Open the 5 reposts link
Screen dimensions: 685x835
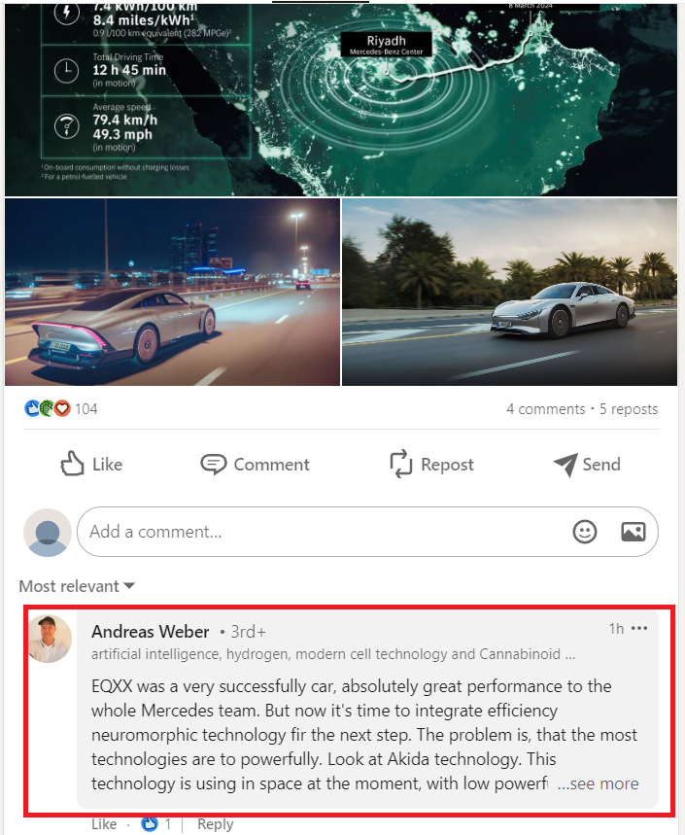(x=629, y=409)
